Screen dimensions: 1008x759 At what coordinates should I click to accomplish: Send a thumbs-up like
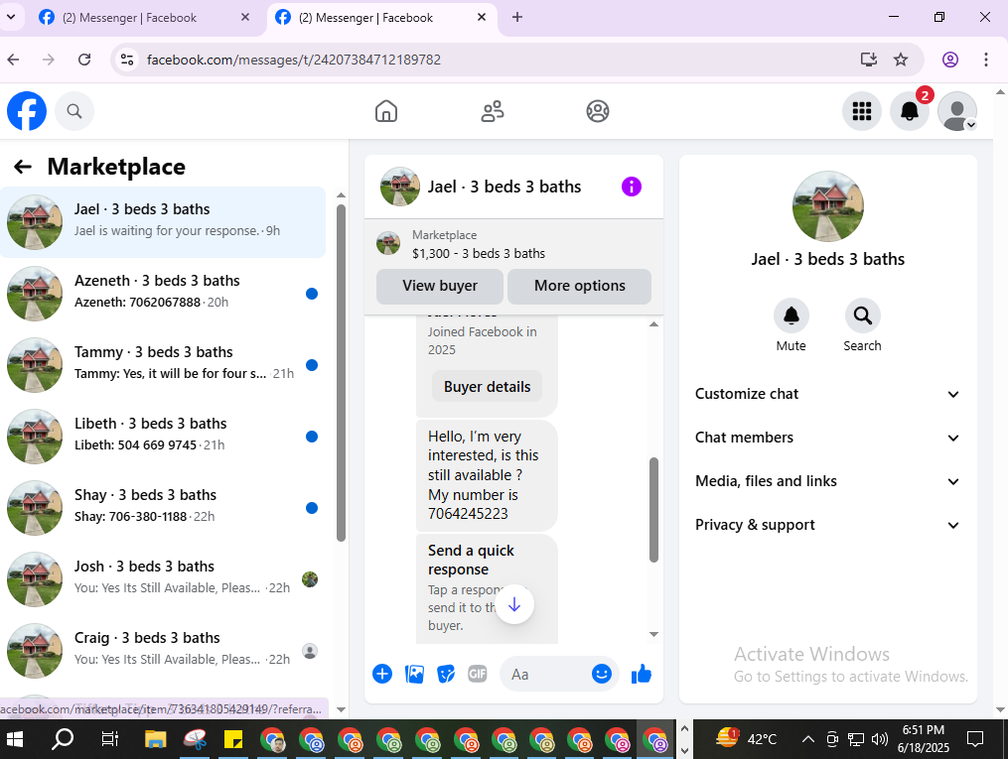click(641, 674)
